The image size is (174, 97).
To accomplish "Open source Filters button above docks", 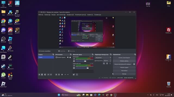I will point(72,51).
